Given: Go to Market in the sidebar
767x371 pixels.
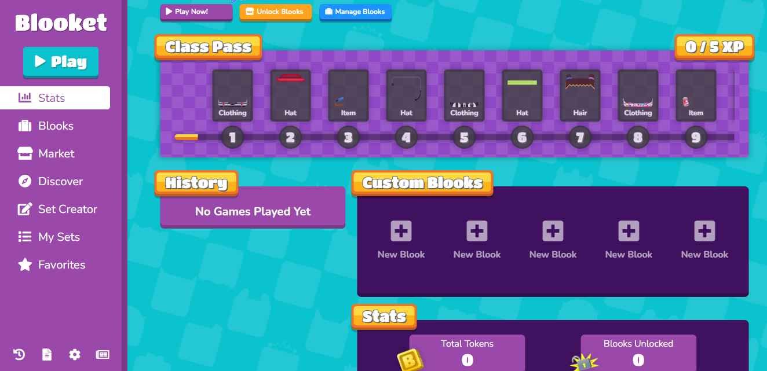Looking at the screenshot, I should pyautogui.click(x=55, y=153).
